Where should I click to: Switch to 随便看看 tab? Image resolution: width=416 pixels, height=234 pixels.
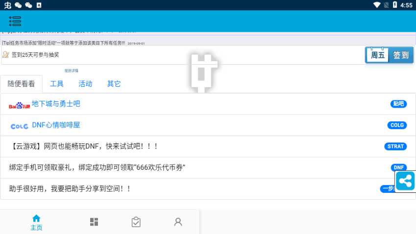(x=21, y=84)
